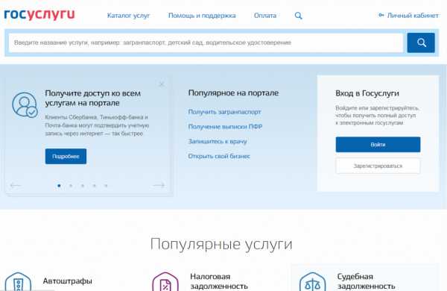The image size is (447, 291).
Task: Open the Каталог услуг menu
Action: (x=128, y=16)
